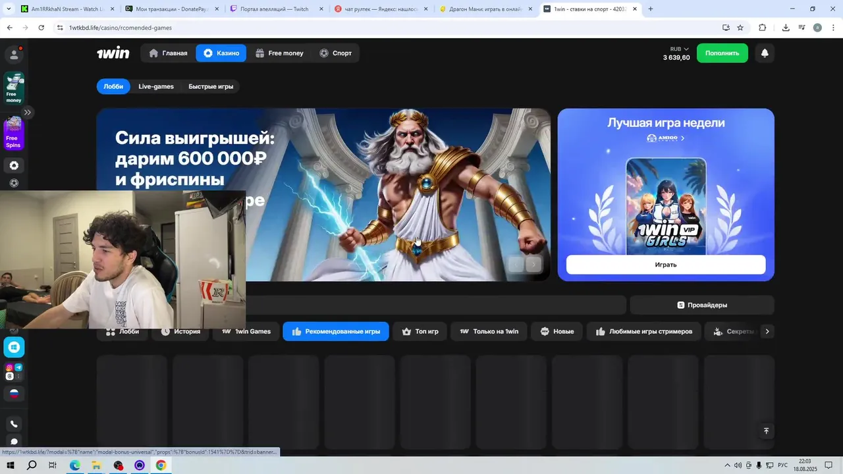Open Спорт in top navigation
The image size is (843, 474).
(335, 53)
